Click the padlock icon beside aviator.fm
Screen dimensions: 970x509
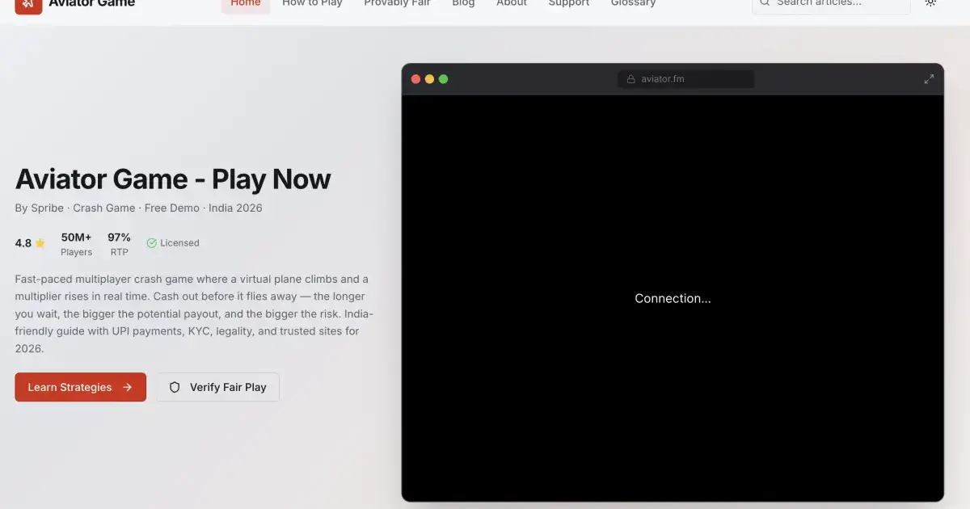[631, 79]
